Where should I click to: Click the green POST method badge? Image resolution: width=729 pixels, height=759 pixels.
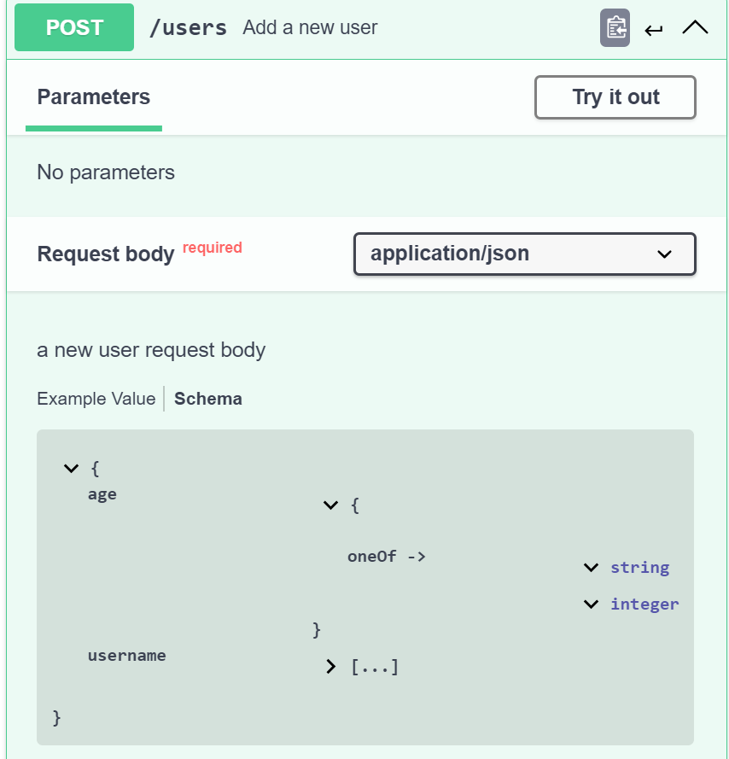(74, 27)
